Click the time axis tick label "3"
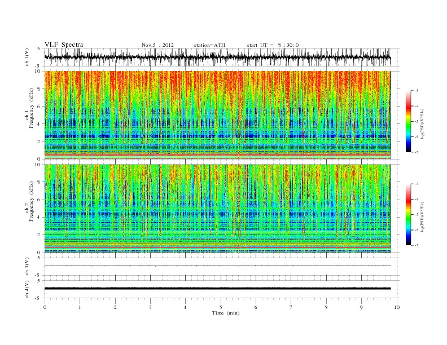Viewport: 447px width, 345px height. 151,307
